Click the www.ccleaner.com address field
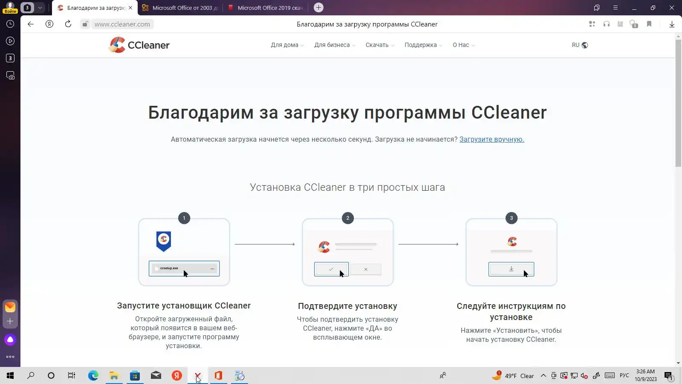 click(122, 24)
